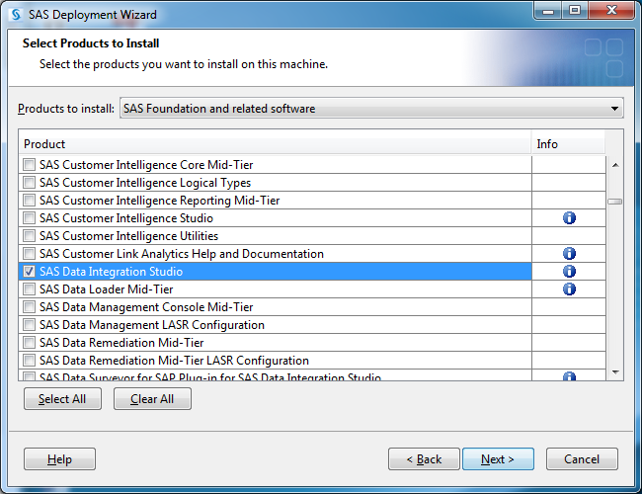The width and height of the screenshot is (642, 494).
Task: Check SAS Customer Intelligence Logical Types
Action: pos(29,182)
